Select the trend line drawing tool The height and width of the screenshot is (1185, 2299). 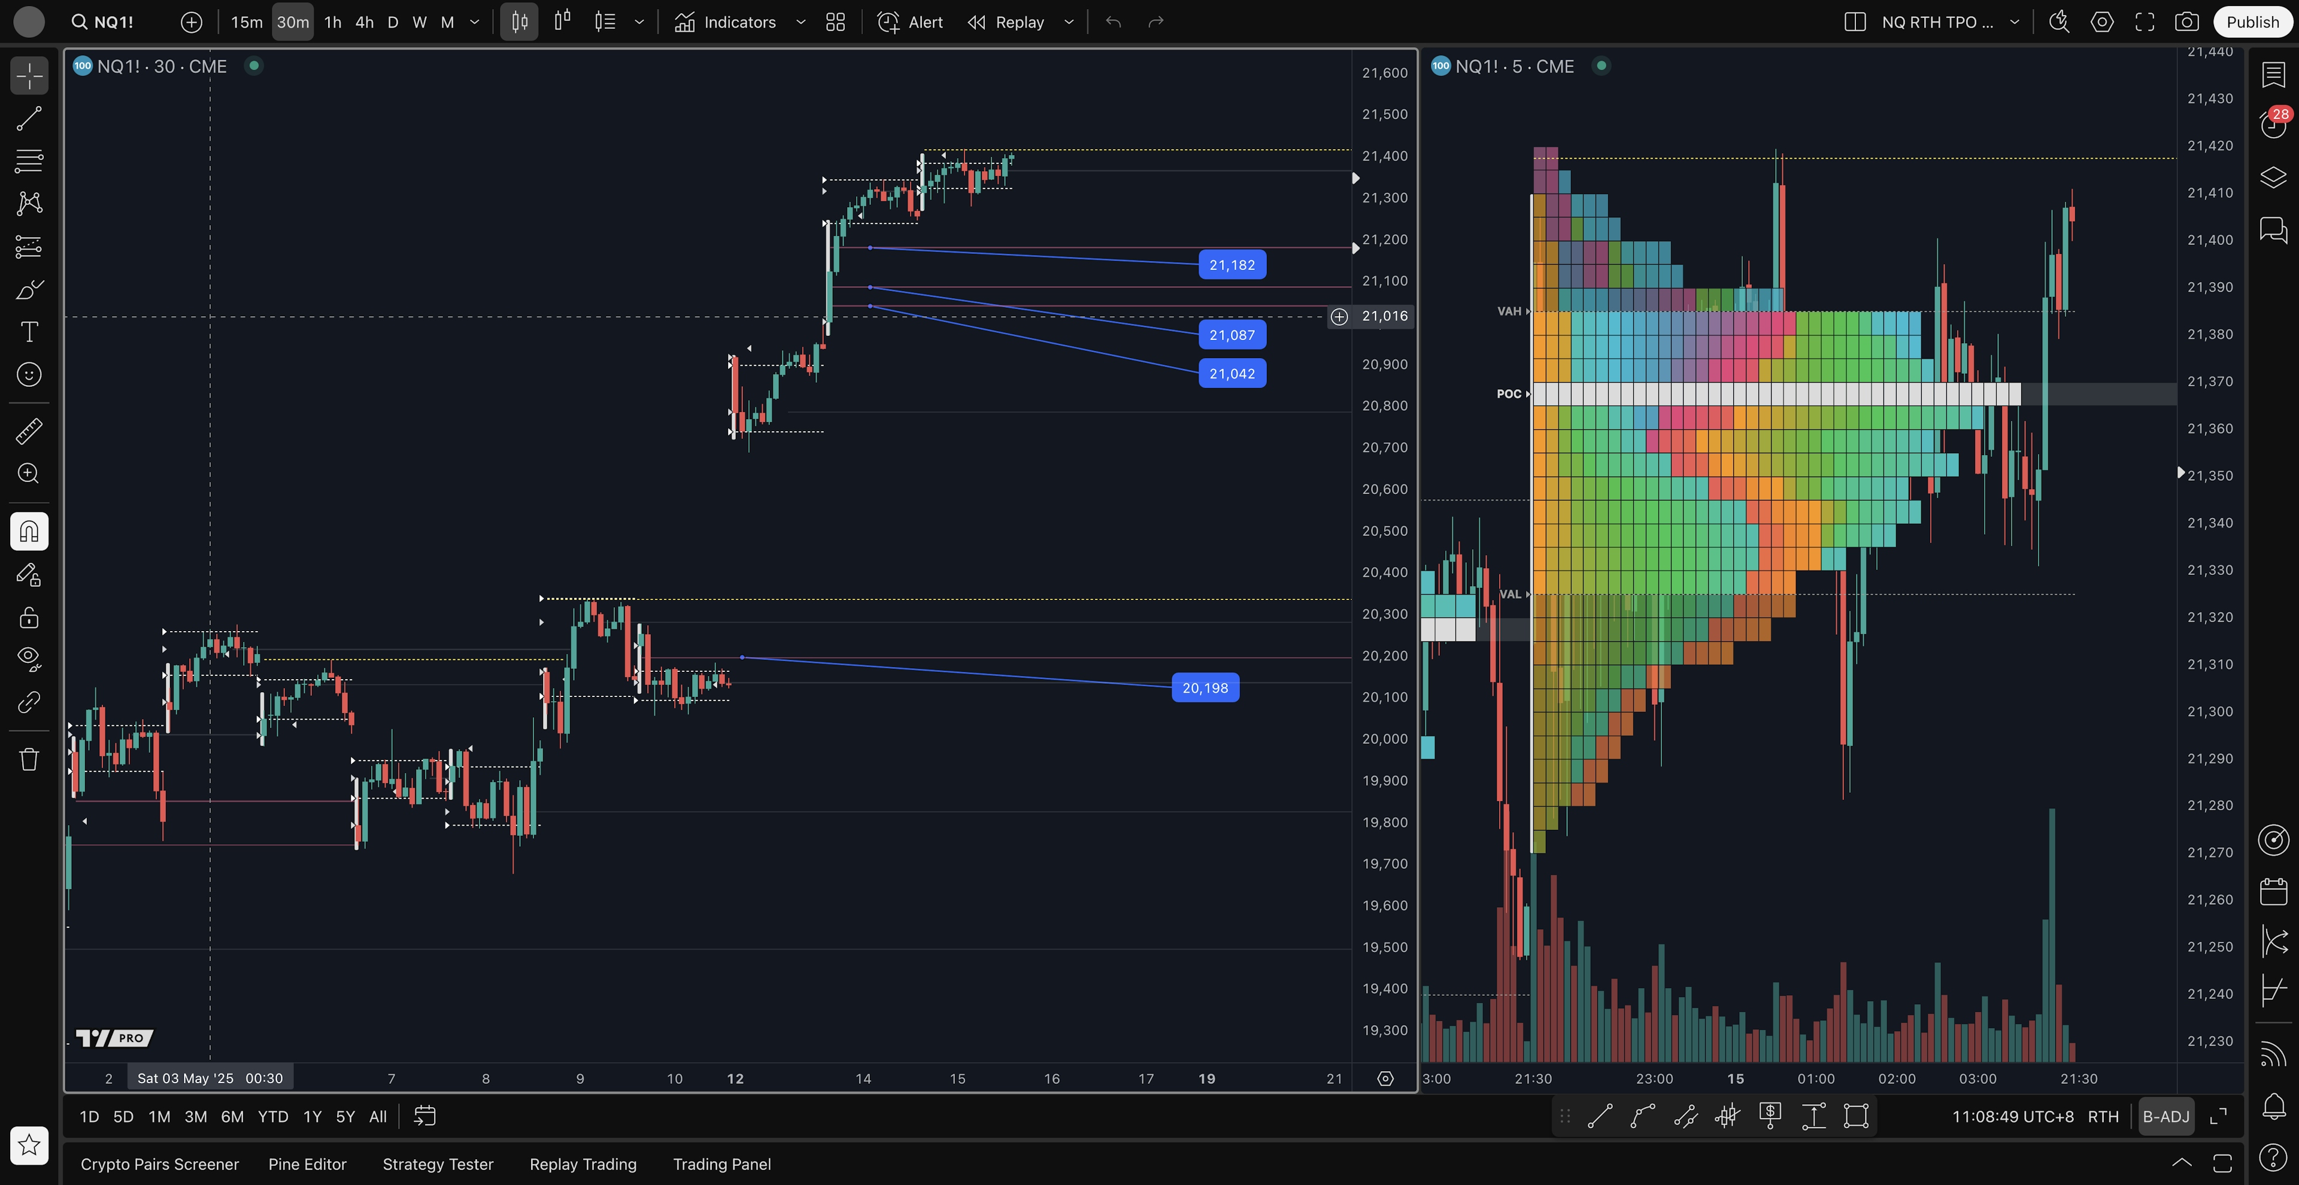[x=29, y=119]
